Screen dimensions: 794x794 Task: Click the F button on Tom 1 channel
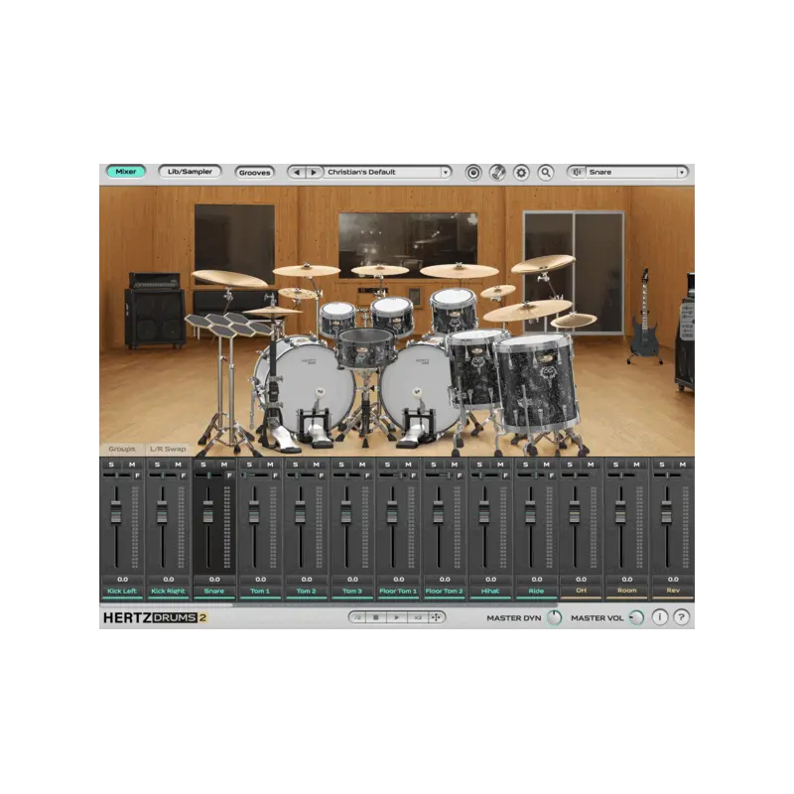coord(276,475)
